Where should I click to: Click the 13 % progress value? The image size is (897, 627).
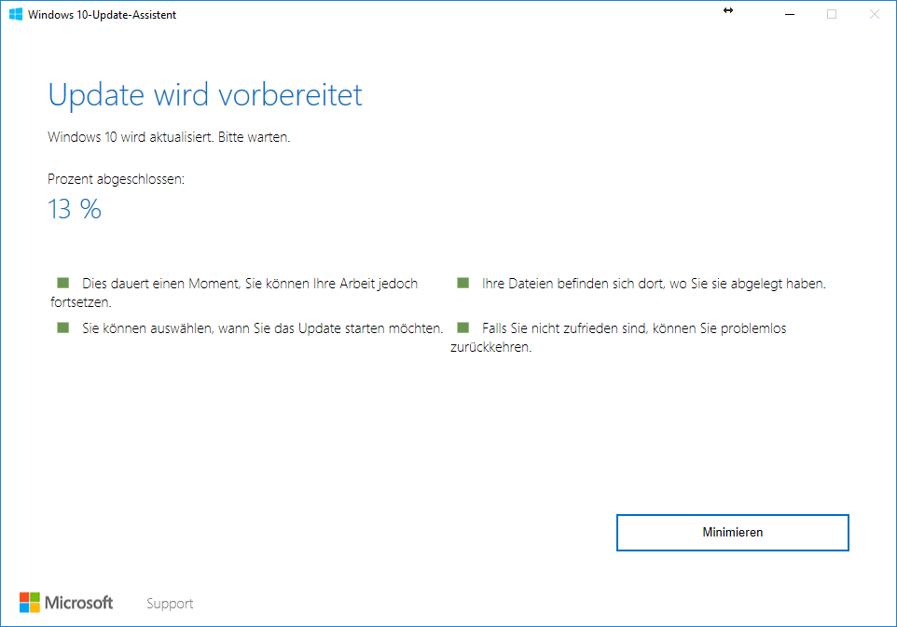pyautogui.click(x=75, y=209)
